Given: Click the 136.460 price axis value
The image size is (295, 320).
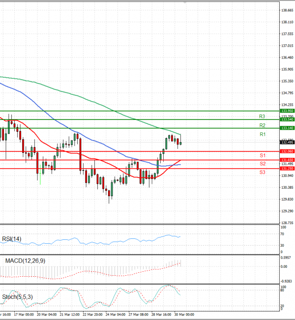Looking at the screenshot, I should pos(287,58).
